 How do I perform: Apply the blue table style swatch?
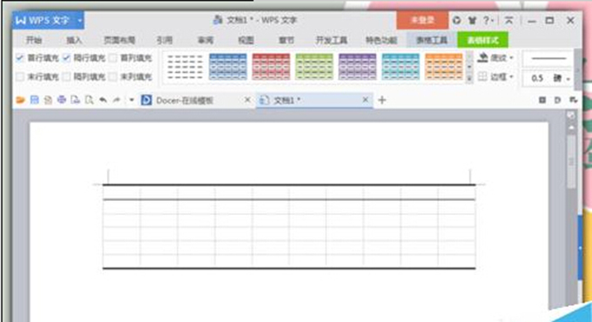(x=228, y=66)
